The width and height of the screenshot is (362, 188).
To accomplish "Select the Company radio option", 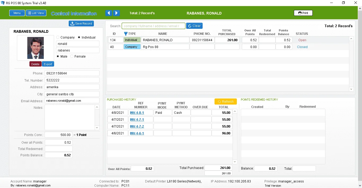I will point(58,37).
